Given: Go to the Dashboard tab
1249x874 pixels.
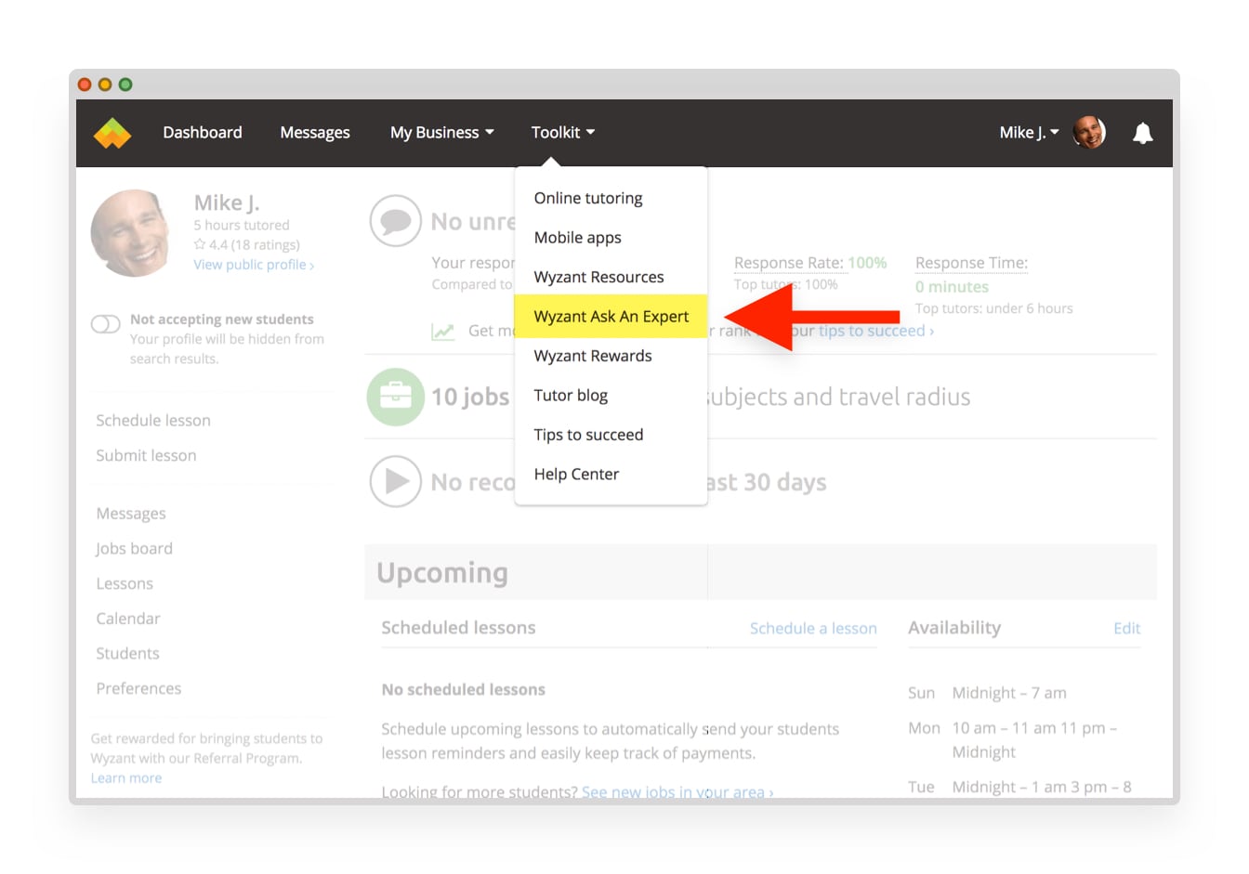Looking at the screenshot, I should (202, 133).
